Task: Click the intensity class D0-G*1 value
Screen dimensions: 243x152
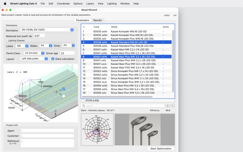Action: [x=111, y=111]
